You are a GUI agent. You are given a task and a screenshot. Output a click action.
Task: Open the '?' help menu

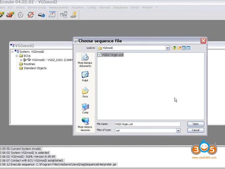(156, 7)
